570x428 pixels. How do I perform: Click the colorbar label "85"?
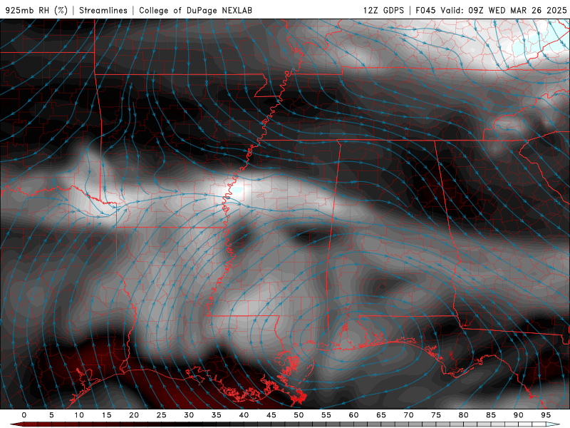(491, 415)
